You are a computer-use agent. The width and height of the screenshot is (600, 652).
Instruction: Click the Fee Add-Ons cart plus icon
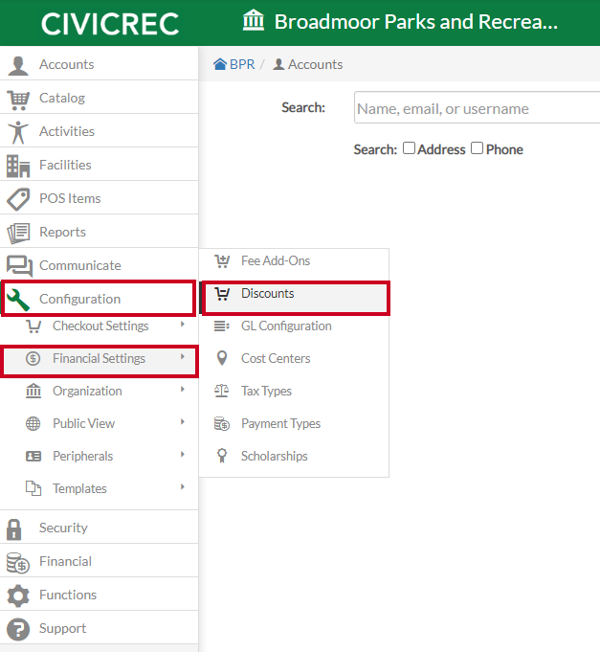pyautogui.click(x=222, y=261)
